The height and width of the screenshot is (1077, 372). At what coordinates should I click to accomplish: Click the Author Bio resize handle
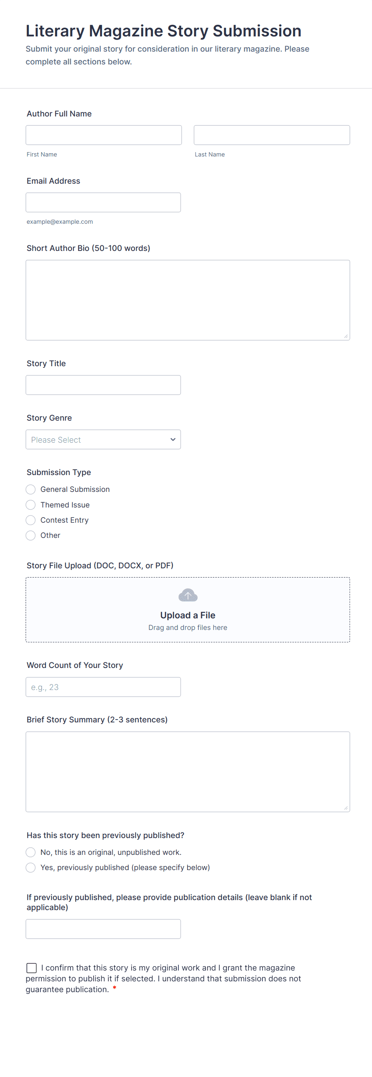(346, 336)
